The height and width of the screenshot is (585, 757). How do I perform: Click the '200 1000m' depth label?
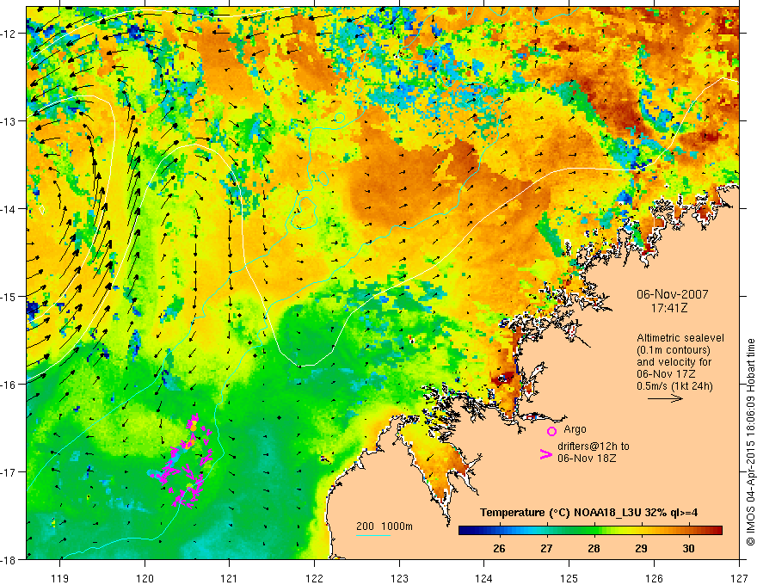point(385,526)
